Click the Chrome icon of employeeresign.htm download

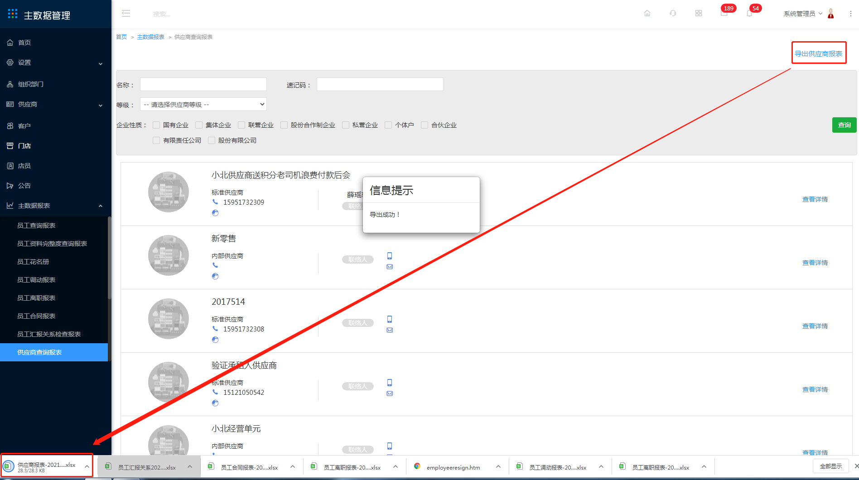[417, 466]
